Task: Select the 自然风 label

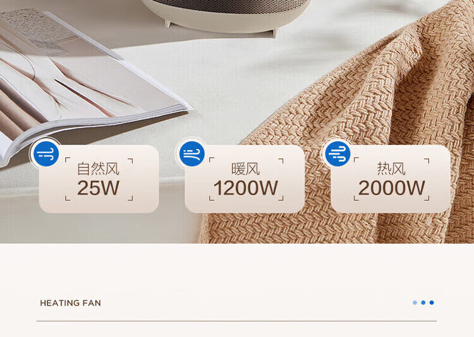Action: pos(98,168)
